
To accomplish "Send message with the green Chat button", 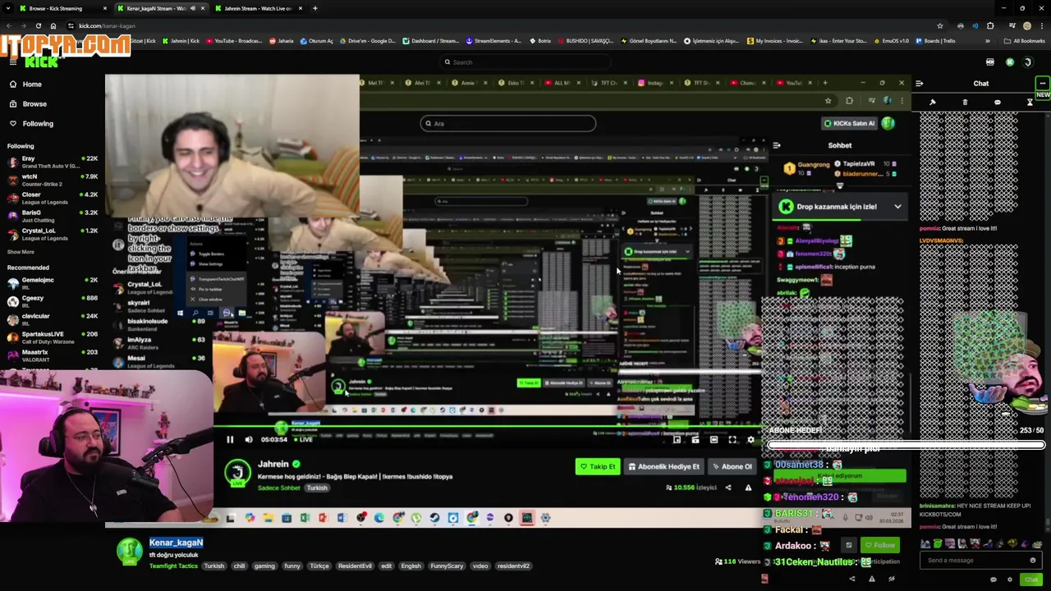I will [x=1031, y=580].
